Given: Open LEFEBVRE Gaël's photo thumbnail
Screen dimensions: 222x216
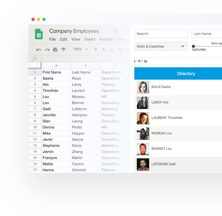Looking at the screenshot, I should pyautogui.click(x=143, y=164).
